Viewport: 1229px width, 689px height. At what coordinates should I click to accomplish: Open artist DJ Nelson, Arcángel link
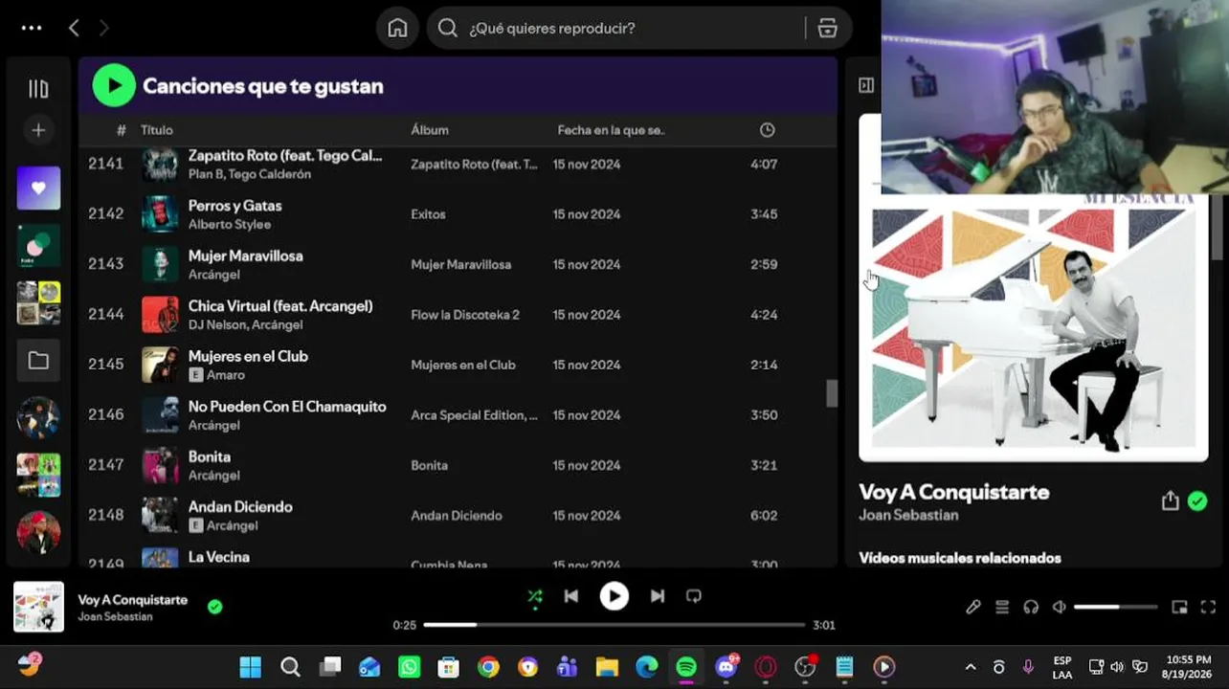coord(246,324)
